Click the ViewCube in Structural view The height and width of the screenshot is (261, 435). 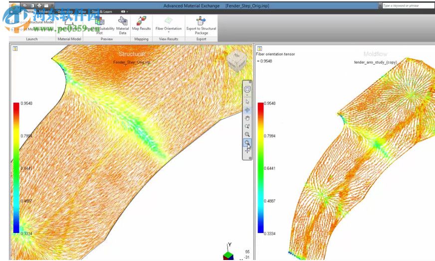(x=236, y=60)
